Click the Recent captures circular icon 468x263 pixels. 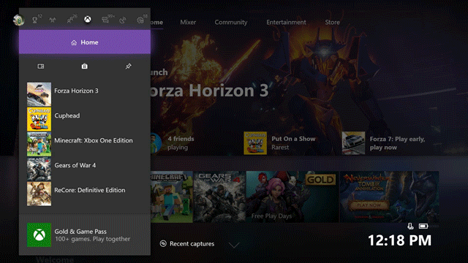[163, 243]
